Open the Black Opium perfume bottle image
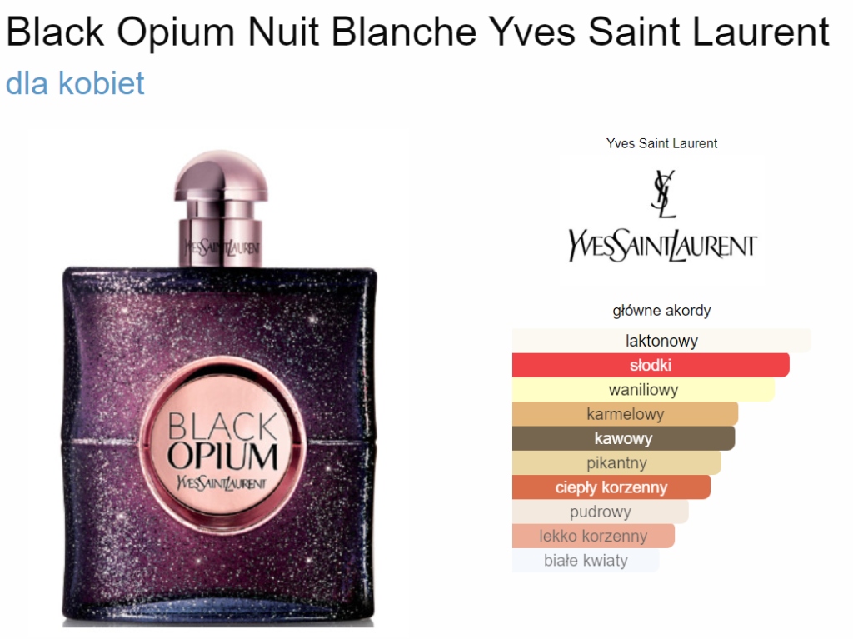Image resolution: width=853 pixels, height=639 pixels. coord(219,388)
